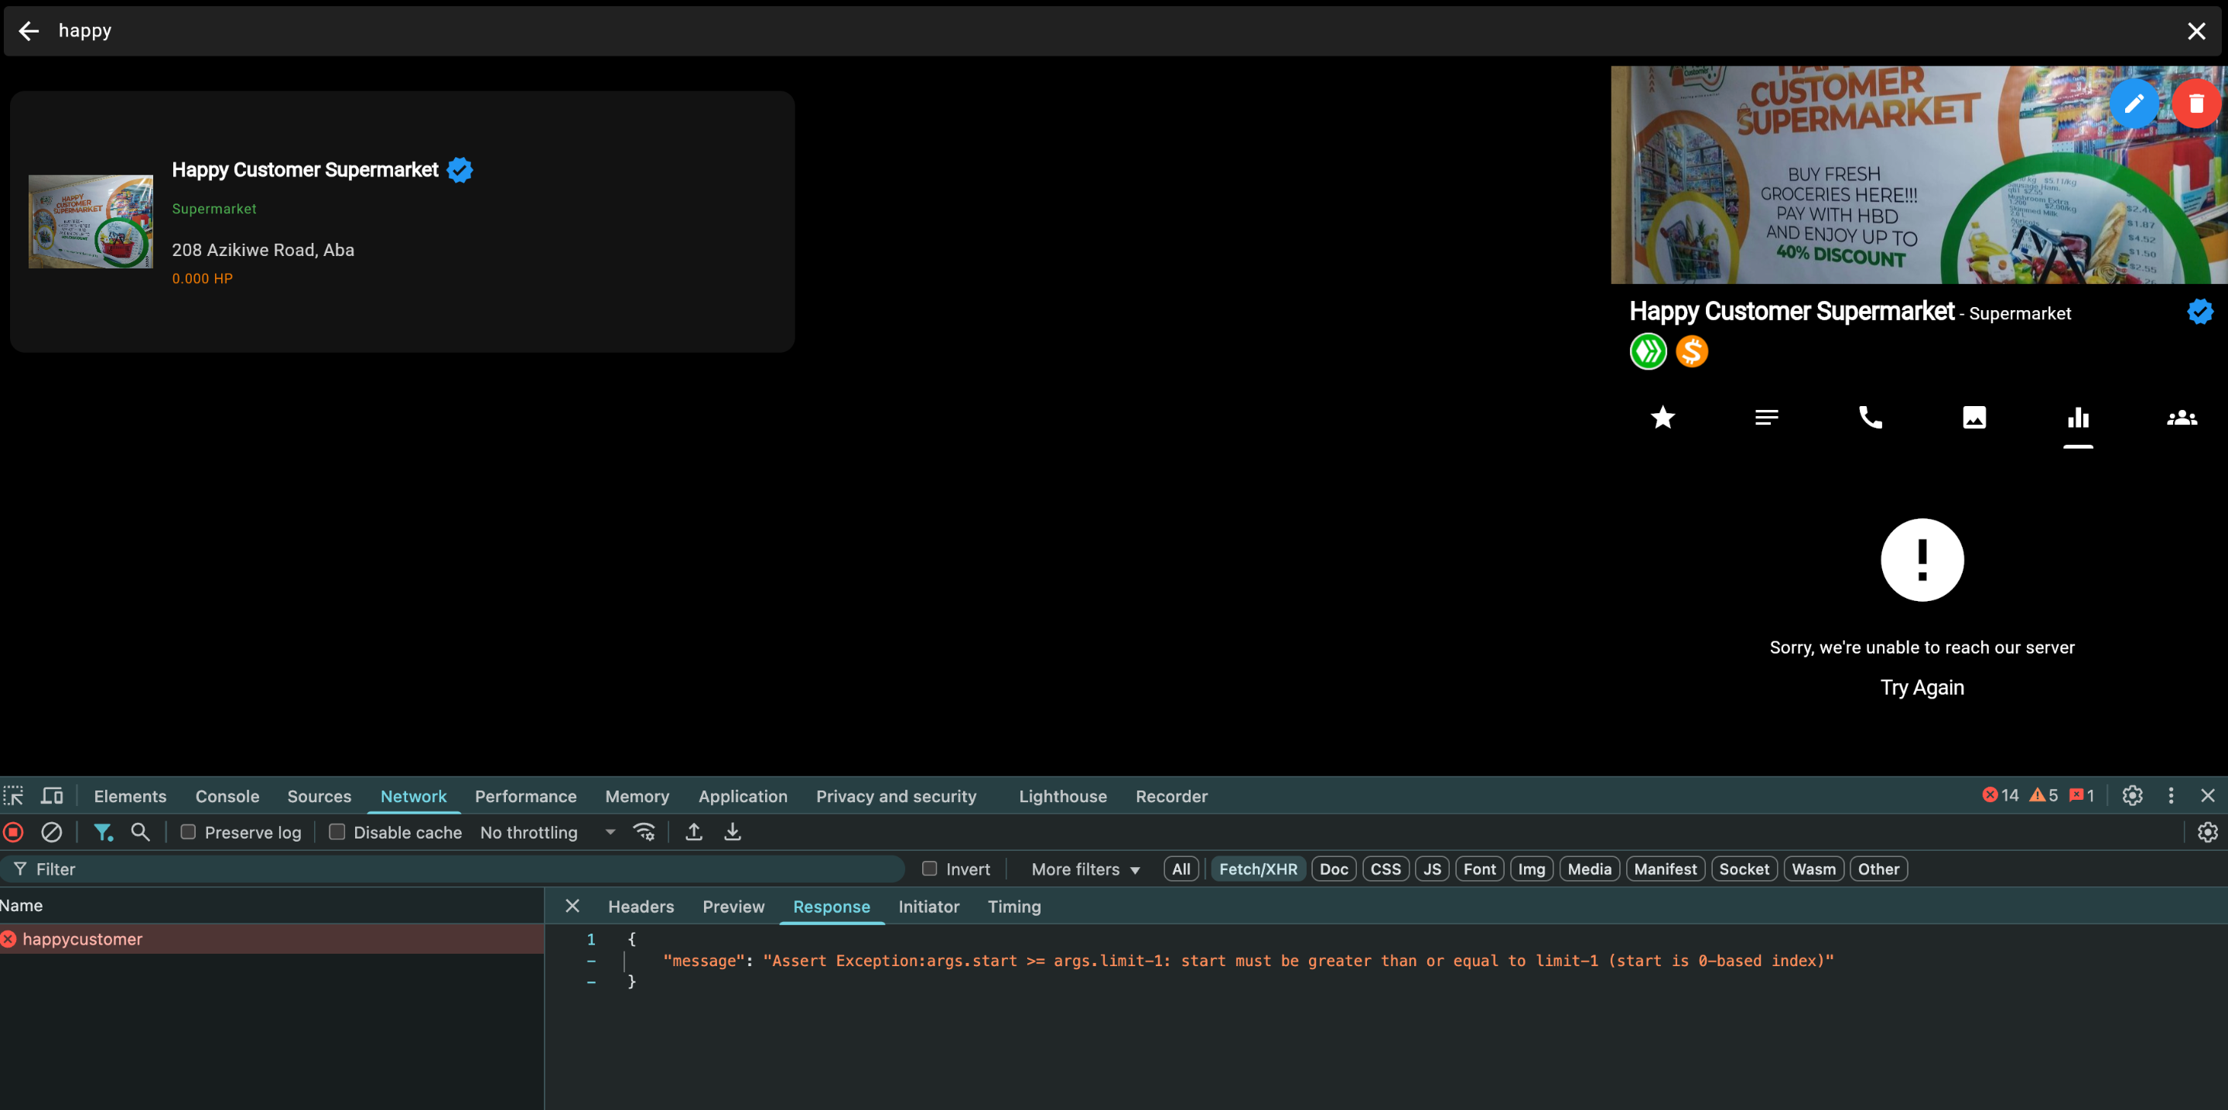Viewport: 2228px width, 1110px height.
Task: Open DevTools settings gear
Action: pyautogui.click(x=2132, y=795)
